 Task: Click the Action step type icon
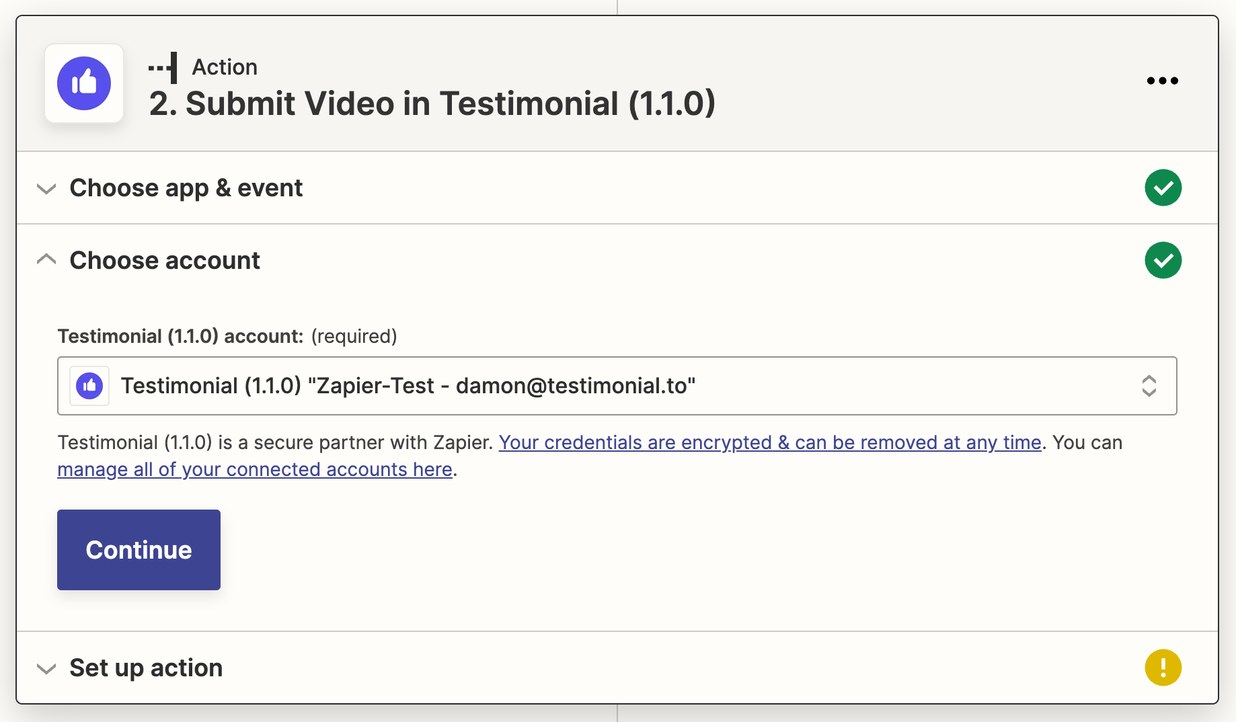click(x=163, y=67)
